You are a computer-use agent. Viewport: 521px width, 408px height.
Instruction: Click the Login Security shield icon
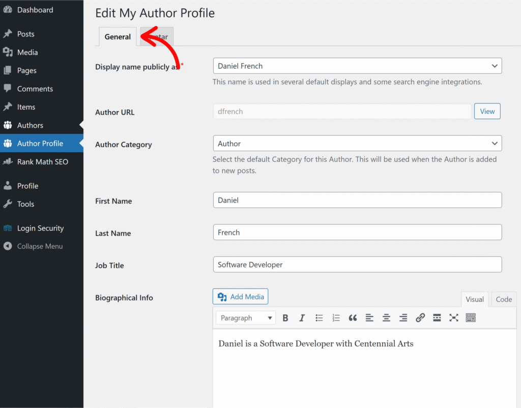tap(8, 228)
